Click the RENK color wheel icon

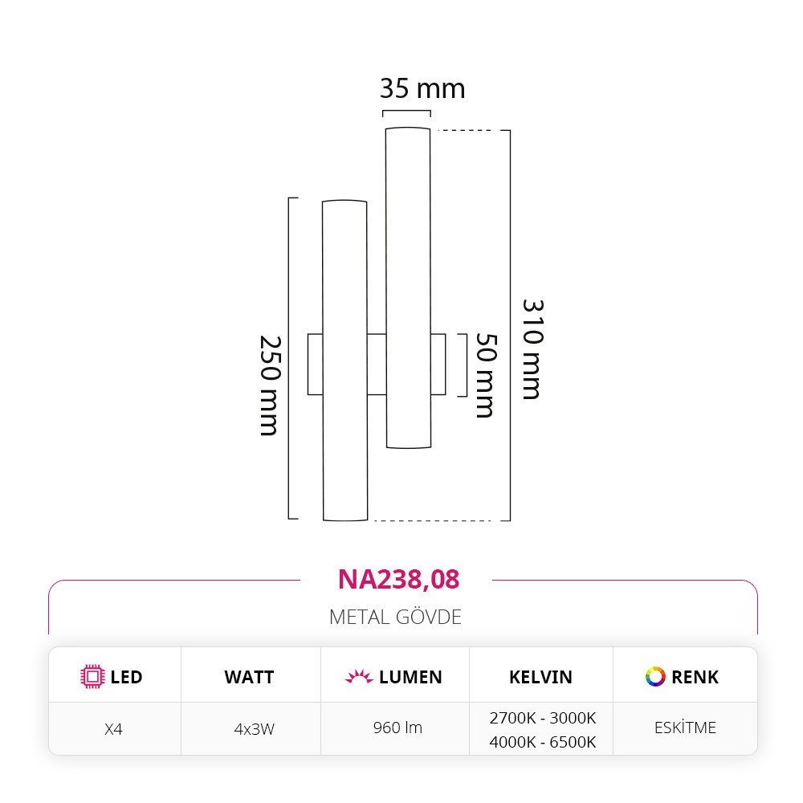coord(655,676)
